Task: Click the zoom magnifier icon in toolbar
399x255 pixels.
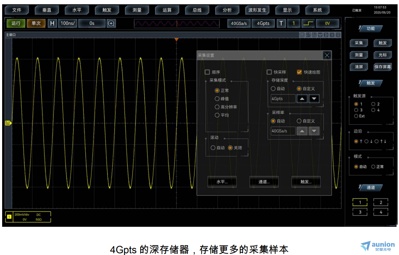Action: (x=111, y=24)
